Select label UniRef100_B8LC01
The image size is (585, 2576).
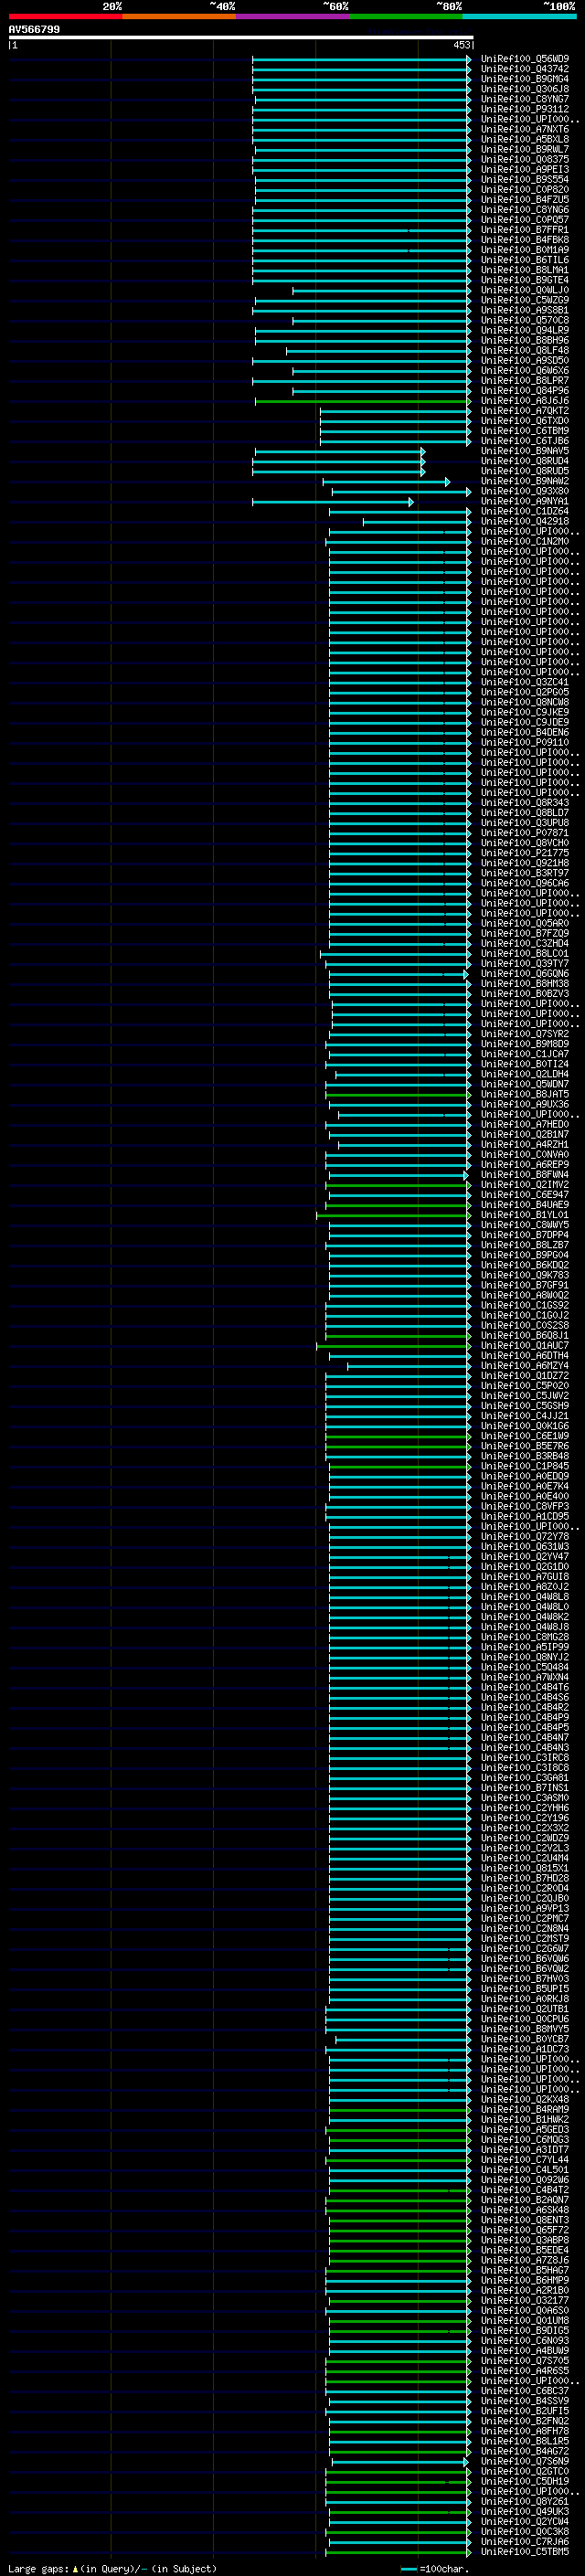click(524, 954)
